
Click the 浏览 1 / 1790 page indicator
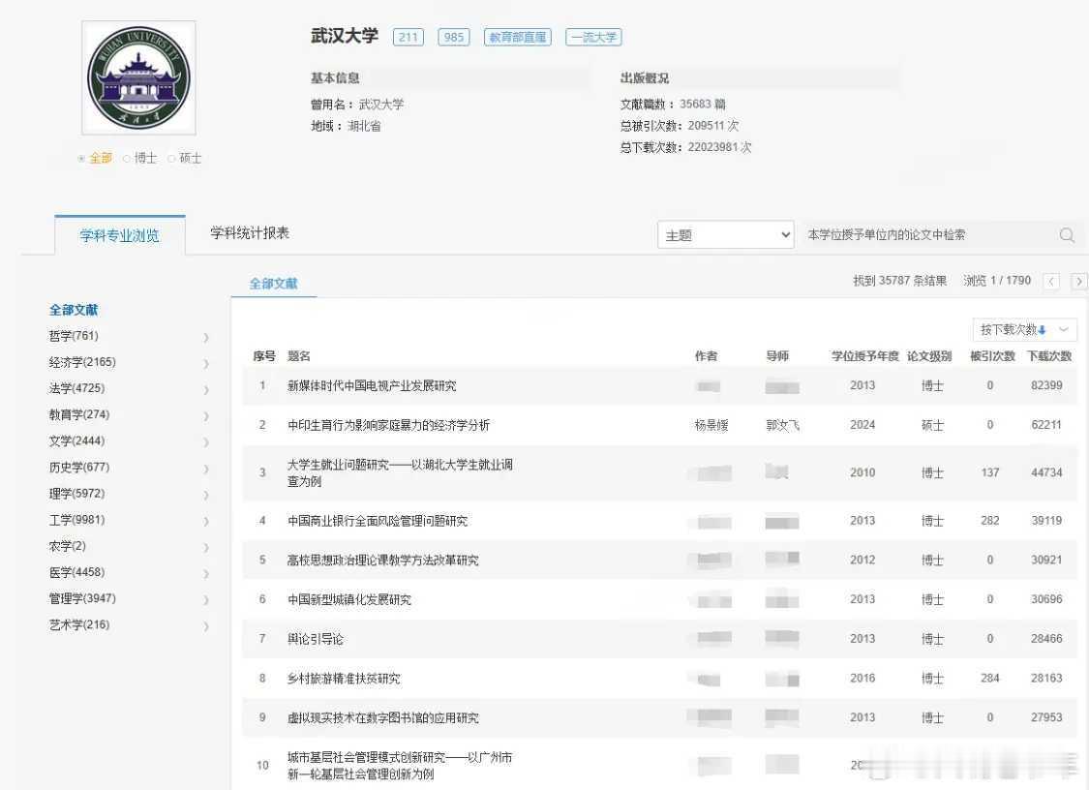point(997,281)
